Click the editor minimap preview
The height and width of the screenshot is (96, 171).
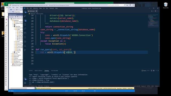pyautogui.click(x=153, y=21)
